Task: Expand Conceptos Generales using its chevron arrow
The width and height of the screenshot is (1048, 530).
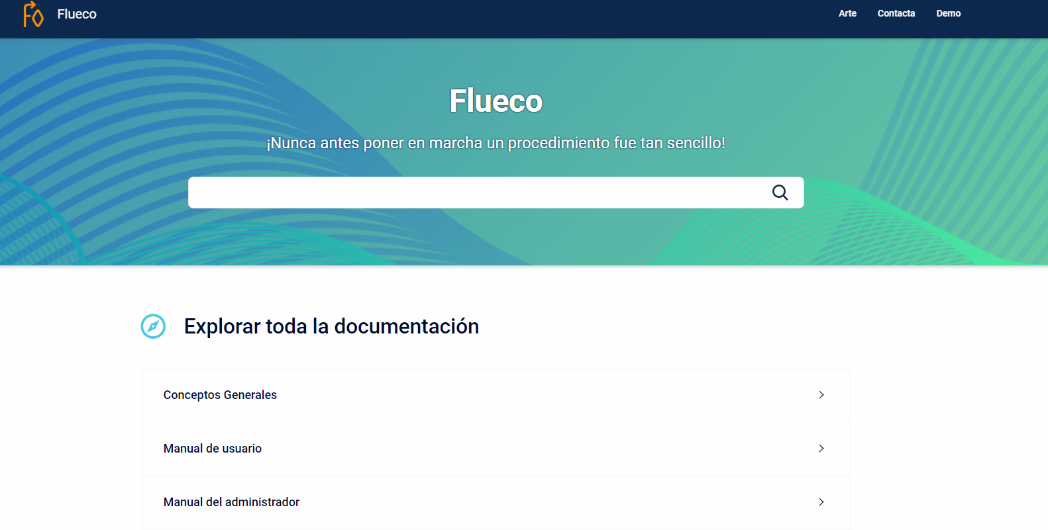Action: click(x=821, y=395)
